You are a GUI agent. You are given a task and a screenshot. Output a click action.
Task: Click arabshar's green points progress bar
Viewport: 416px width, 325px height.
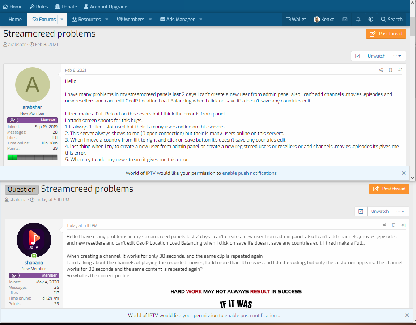[32, 157]
